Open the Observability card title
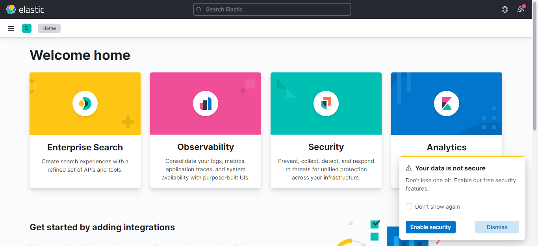 (206, 147)
